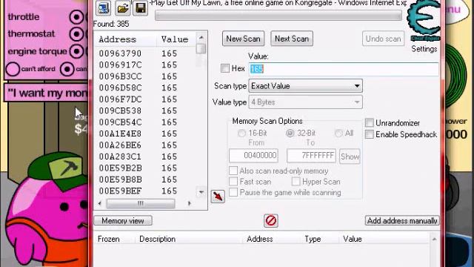The width and height of the screenshot is (474, 267).
Task: Clear address list with red no-entry icon
Action: pyautogui.click(x=271, y=221)
